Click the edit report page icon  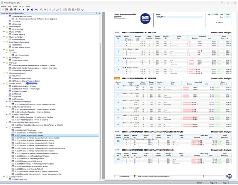pos(79,10)
